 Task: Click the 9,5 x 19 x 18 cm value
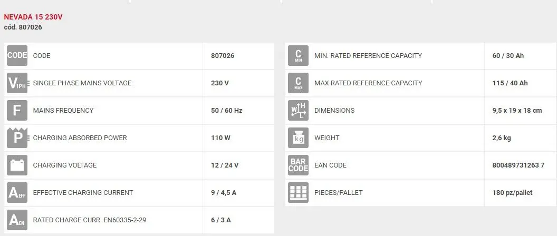517,111
